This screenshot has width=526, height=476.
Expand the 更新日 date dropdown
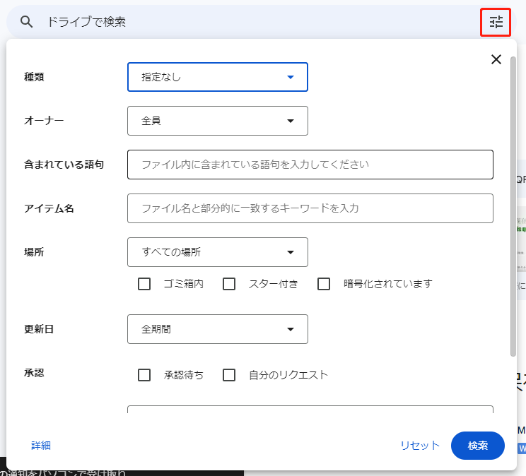(218, 329)
